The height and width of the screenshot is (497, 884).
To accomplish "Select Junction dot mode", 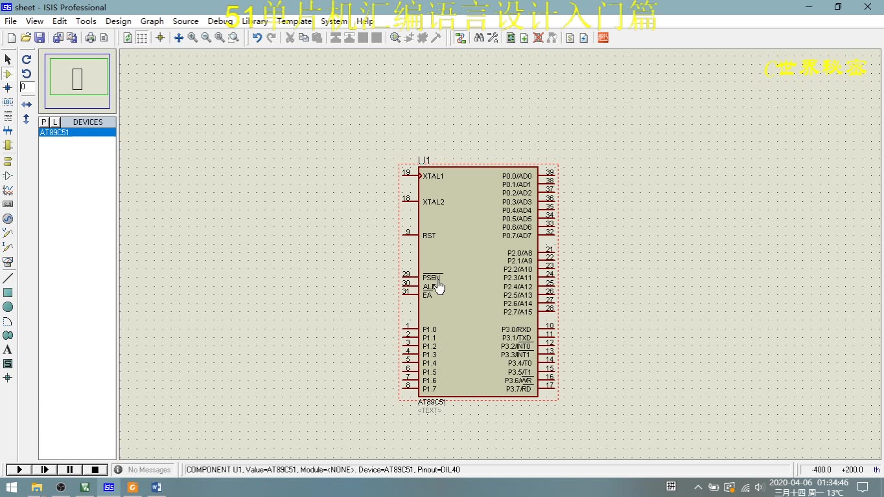I will click(8, 87).
